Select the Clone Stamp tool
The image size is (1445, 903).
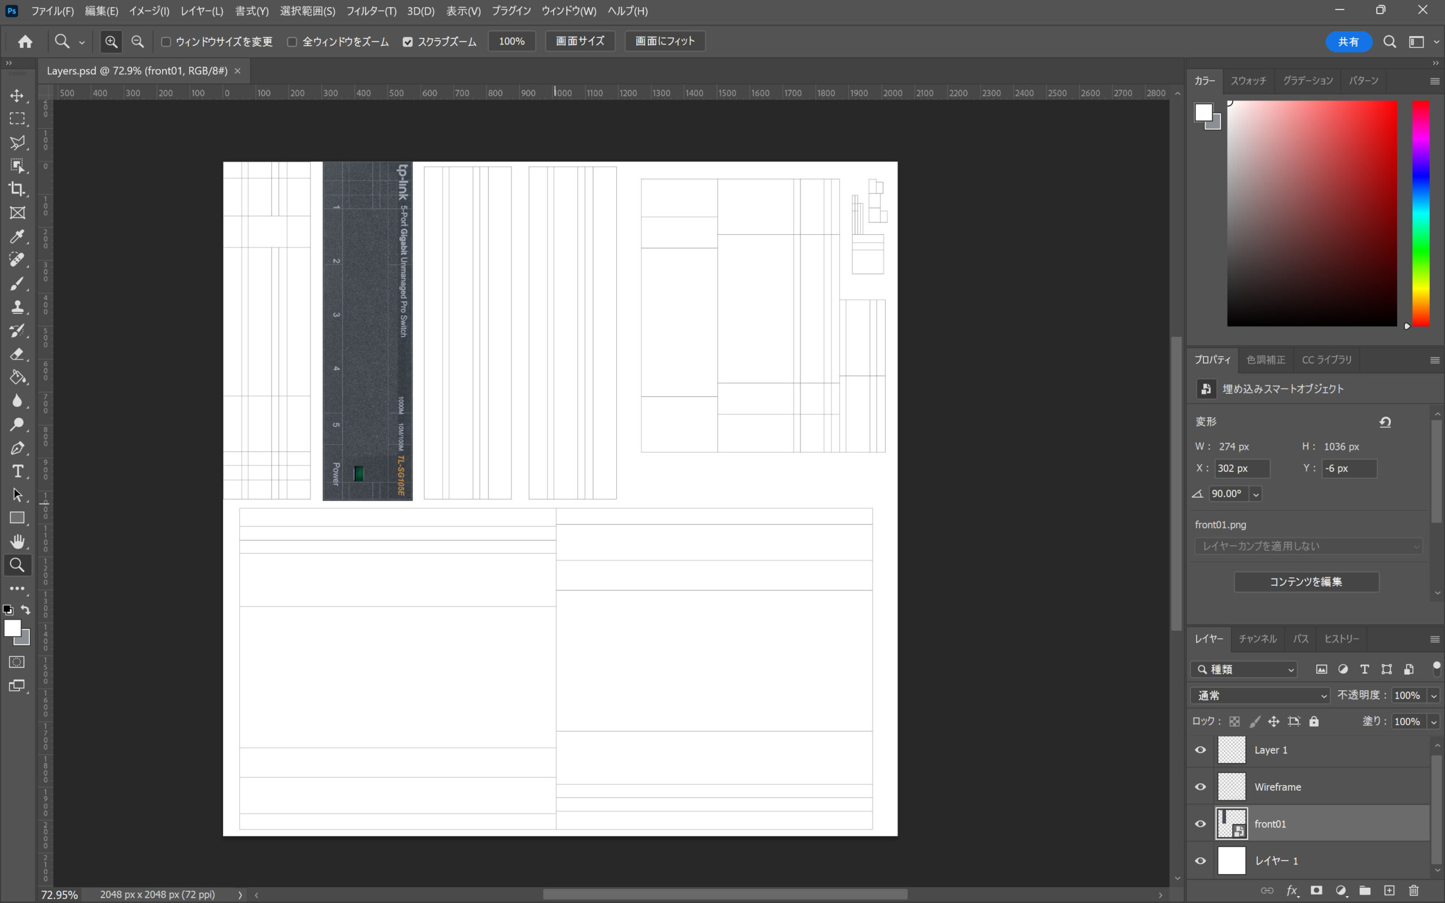[17, 307]
